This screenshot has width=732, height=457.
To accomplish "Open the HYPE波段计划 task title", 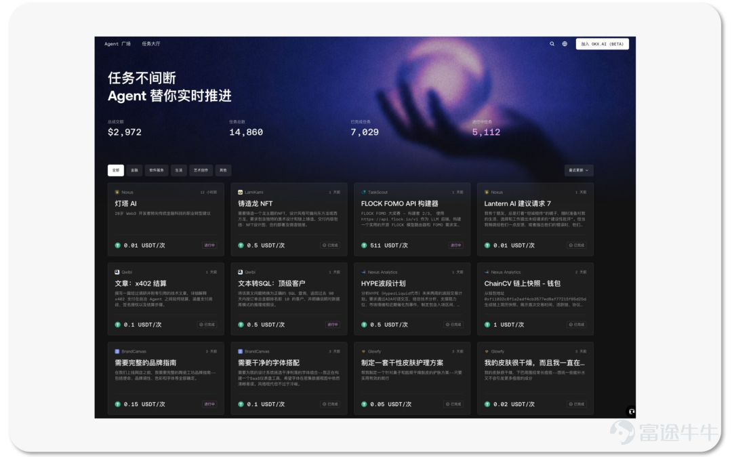I will (x=383, y=284).
